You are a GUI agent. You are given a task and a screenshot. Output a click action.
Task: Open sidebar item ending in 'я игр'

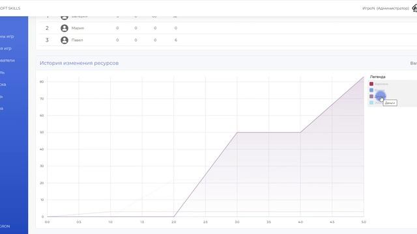pos(6,48)
